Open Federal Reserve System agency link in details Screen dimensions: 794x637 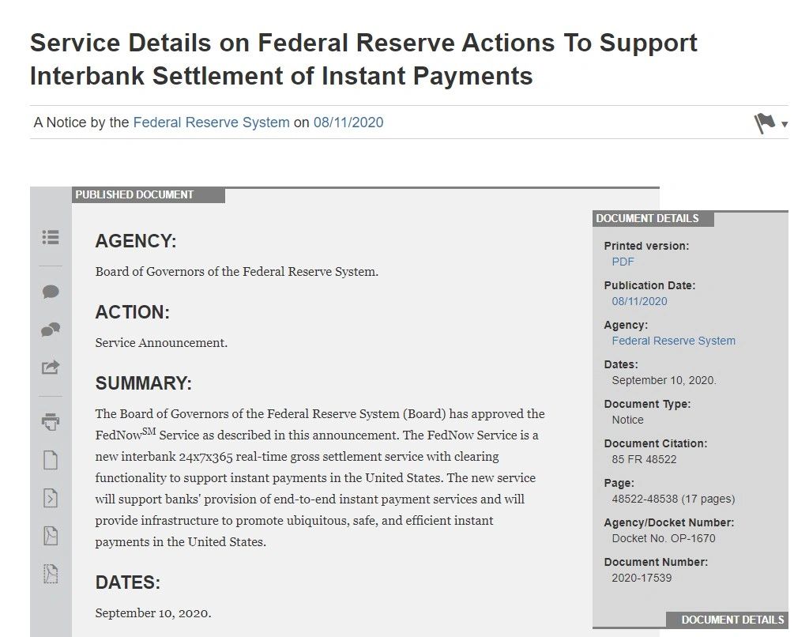pos(673,341)
